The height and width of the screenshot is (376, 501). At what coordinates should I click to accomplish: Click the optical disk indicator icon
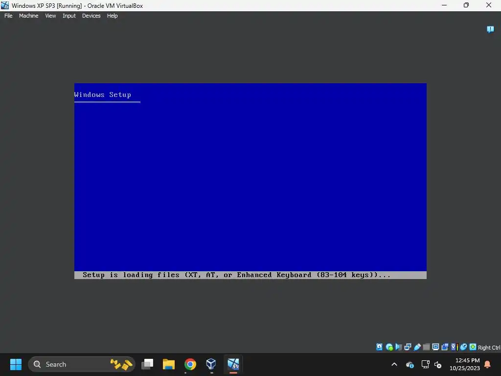click(x=389, y=347)
